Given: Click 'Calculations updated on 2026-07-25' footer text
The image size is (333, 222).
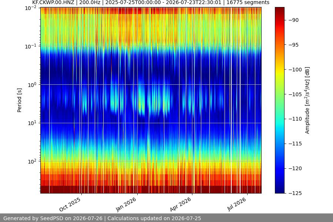Looking at the screenshot, I should [x=154, y=218].
